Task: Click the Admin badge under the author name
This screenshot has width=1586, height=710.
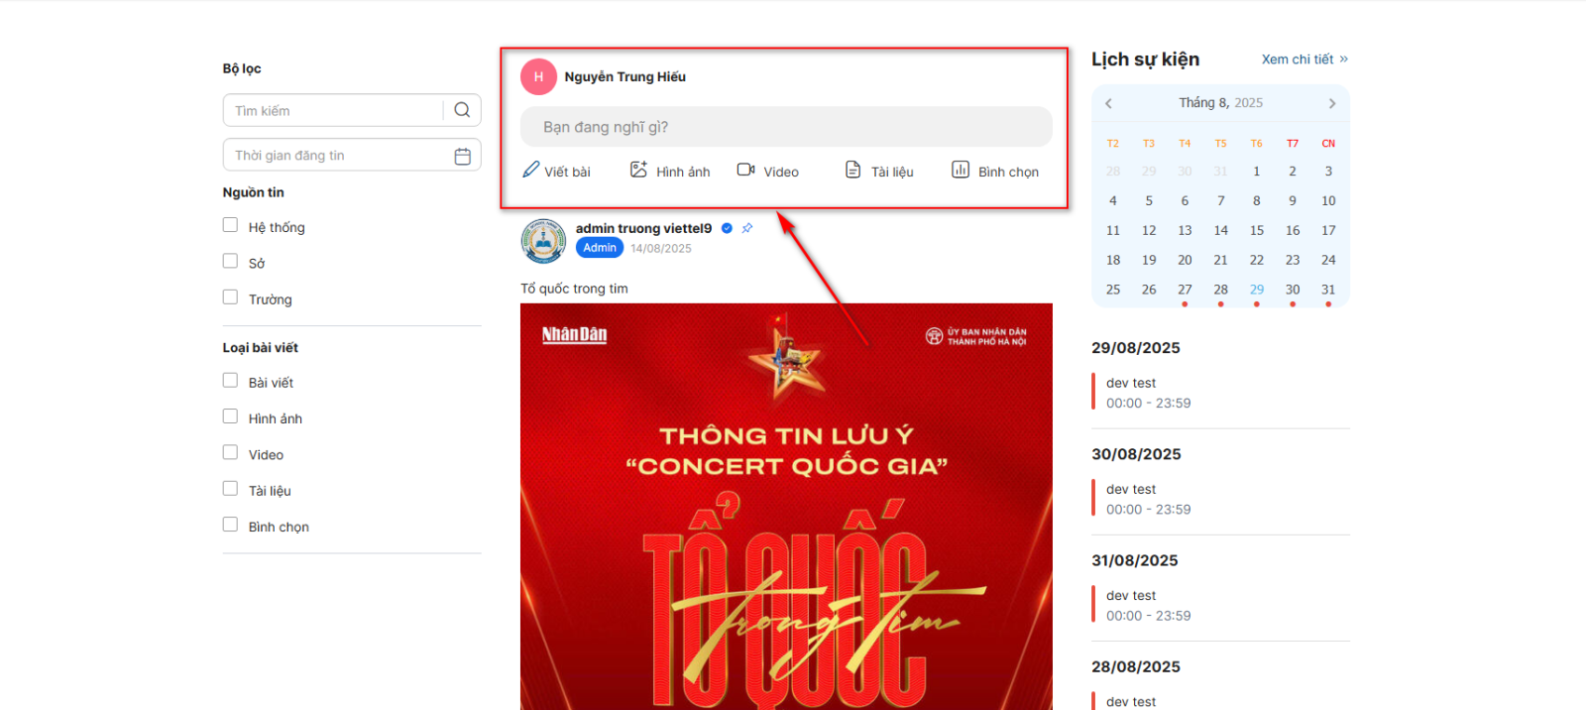Action: pos(600,248)
